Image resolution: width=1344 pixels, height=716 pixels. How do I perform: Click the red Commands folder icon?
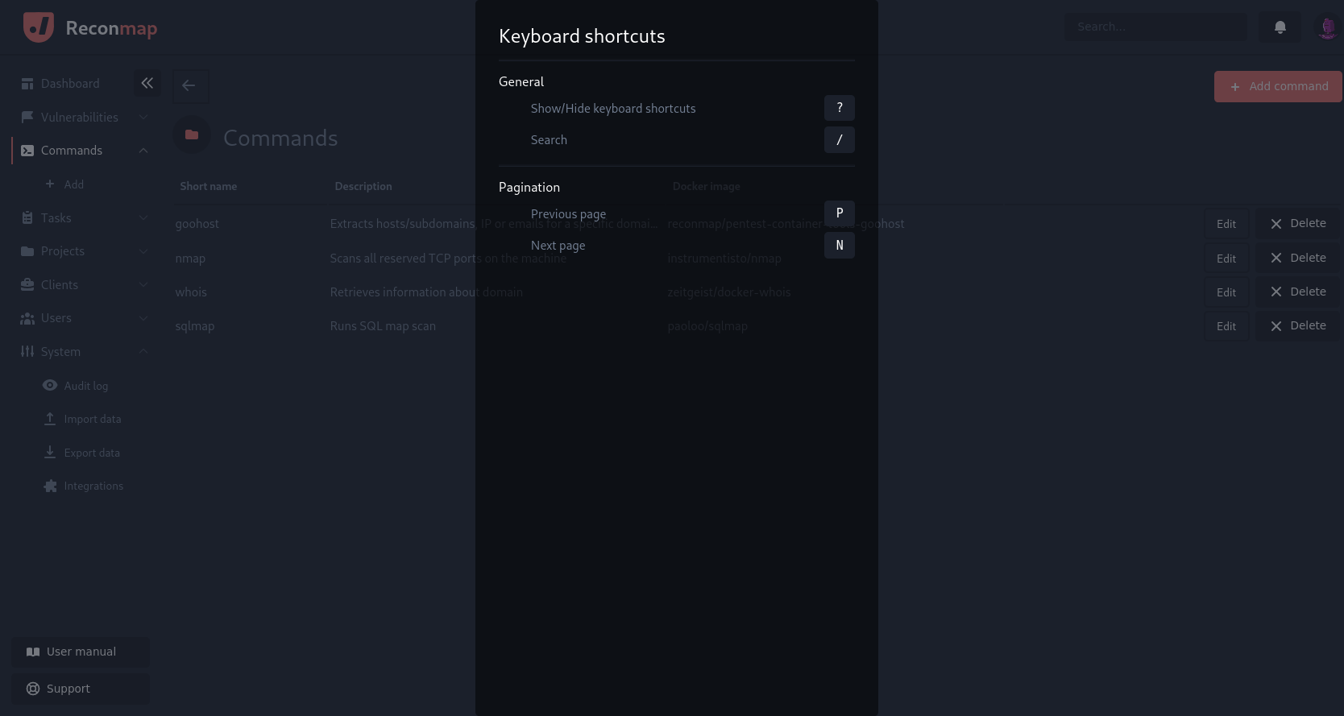pyautogui.click(x=192, y=135)
